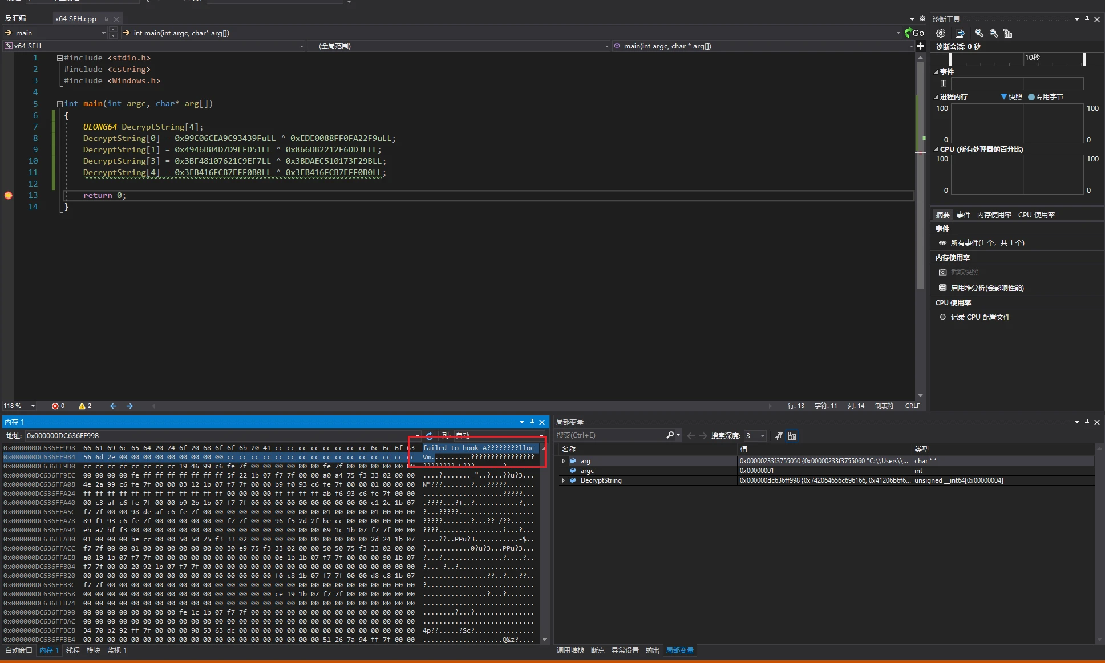The image size is (1105, 663).
Task: Click the timeline right selection handle
Action: point(1084,59)
